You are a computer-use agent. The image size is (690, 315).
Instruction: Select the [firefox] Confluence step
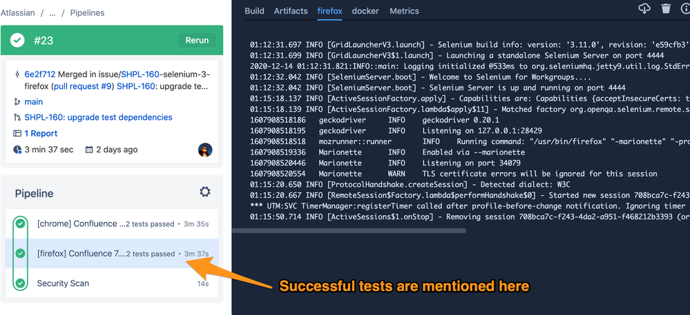tap(111, 254)
